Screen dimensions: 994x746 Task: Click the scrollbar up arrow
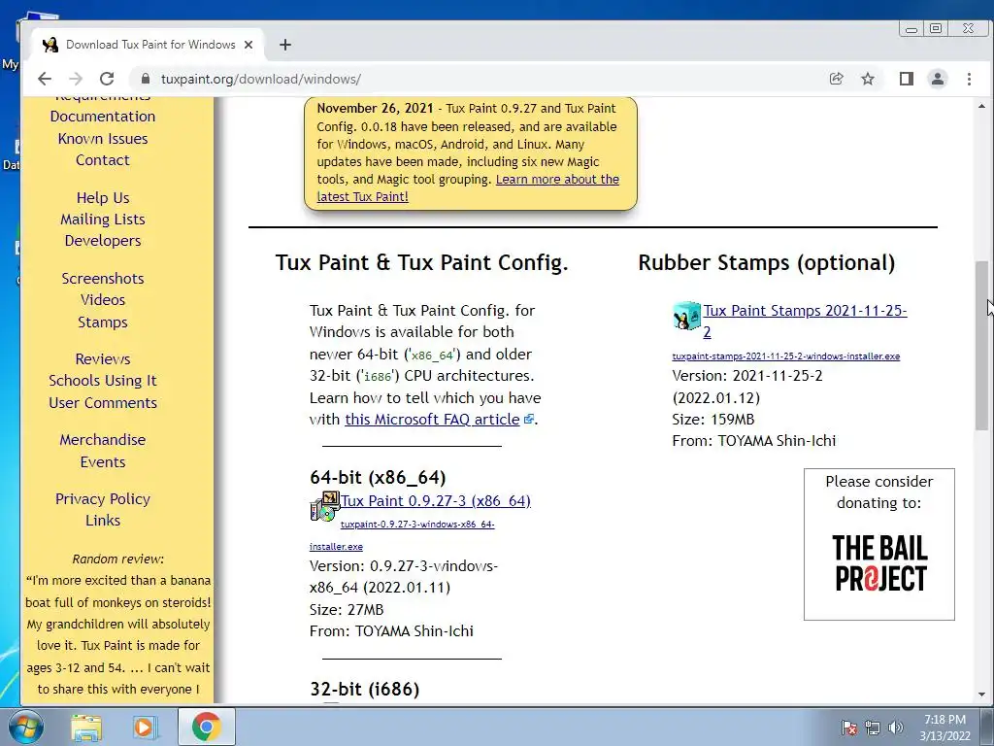(x=982, y=106)
